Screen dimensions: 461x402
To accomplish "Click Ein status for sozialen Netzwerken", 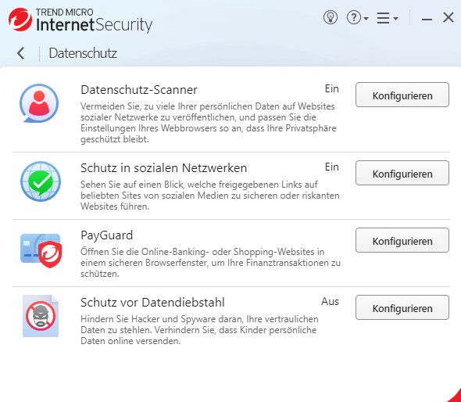I will click(331, 167).
